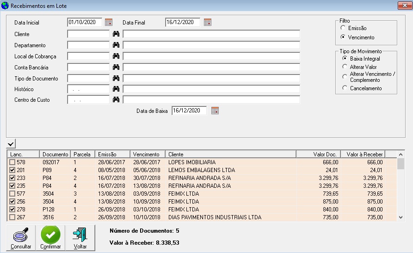
Task: Click the Conta Bancária search binoculars
Action: pyautogui.click(x=116, y=67)
